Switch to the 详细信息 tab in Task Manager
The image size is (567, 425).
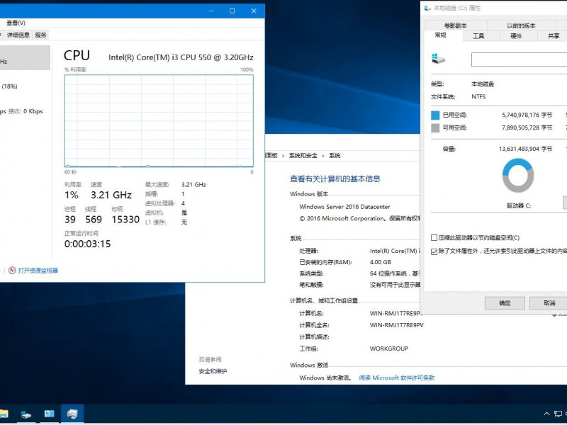pos(18,35)
